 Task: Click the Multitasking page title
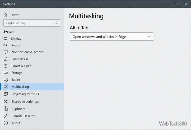[x=86, y=16]
